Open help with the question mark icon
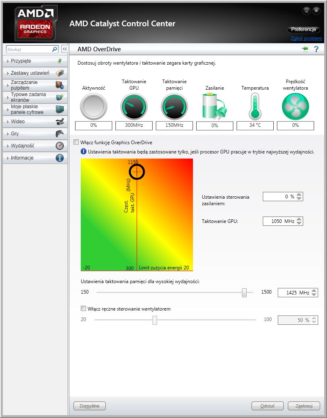This screenshot has height=418, width=327. point(317,49)
